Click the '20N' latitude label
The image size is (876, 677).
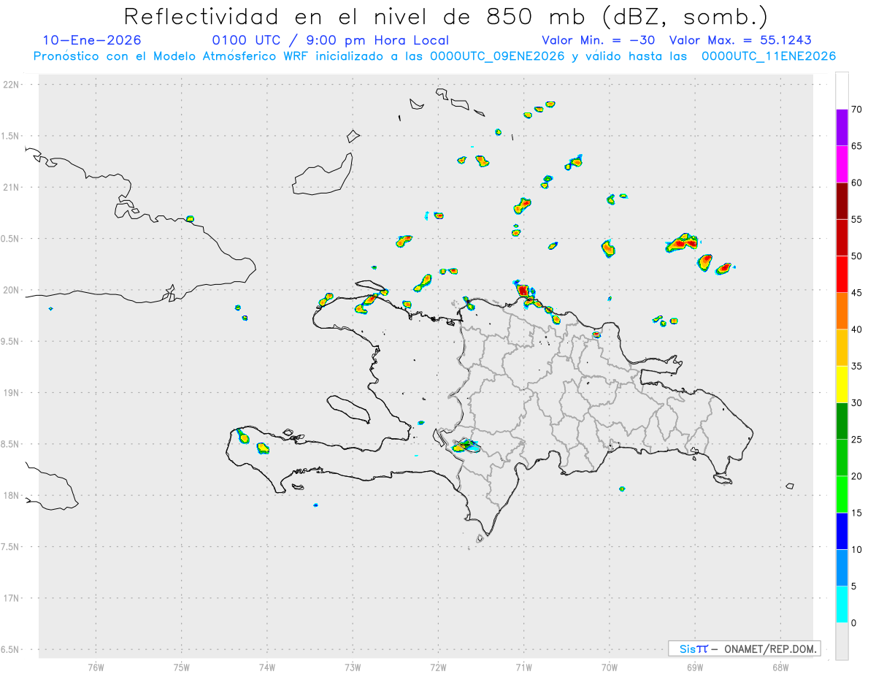click(11, 290)
